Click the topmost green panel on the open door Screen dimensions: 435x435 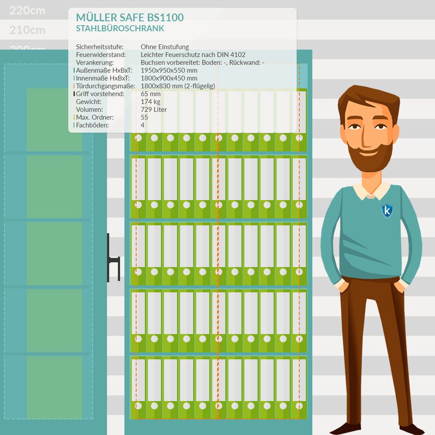(x=54, y=120)
